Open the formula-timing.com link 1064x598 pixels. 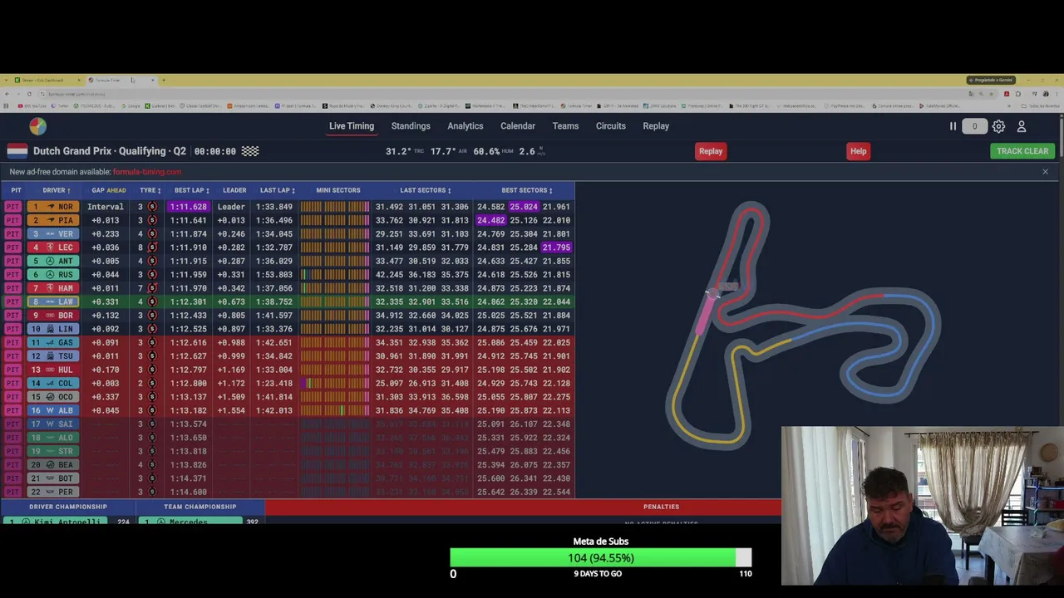(147, 172)
